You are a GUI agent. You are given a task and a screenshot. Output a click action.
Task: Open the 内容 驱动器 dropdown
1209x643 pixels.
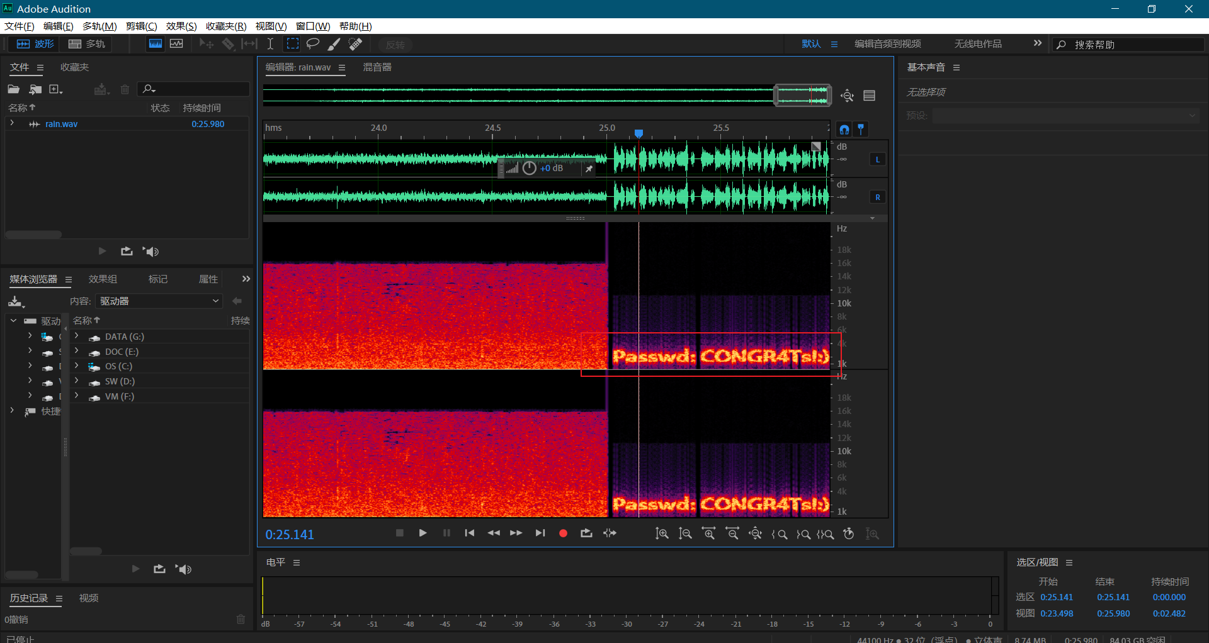coord(159,301)
